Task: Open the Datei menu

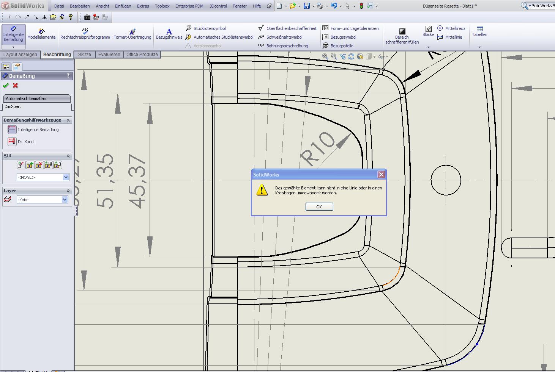Action: [x=59, y=6]
